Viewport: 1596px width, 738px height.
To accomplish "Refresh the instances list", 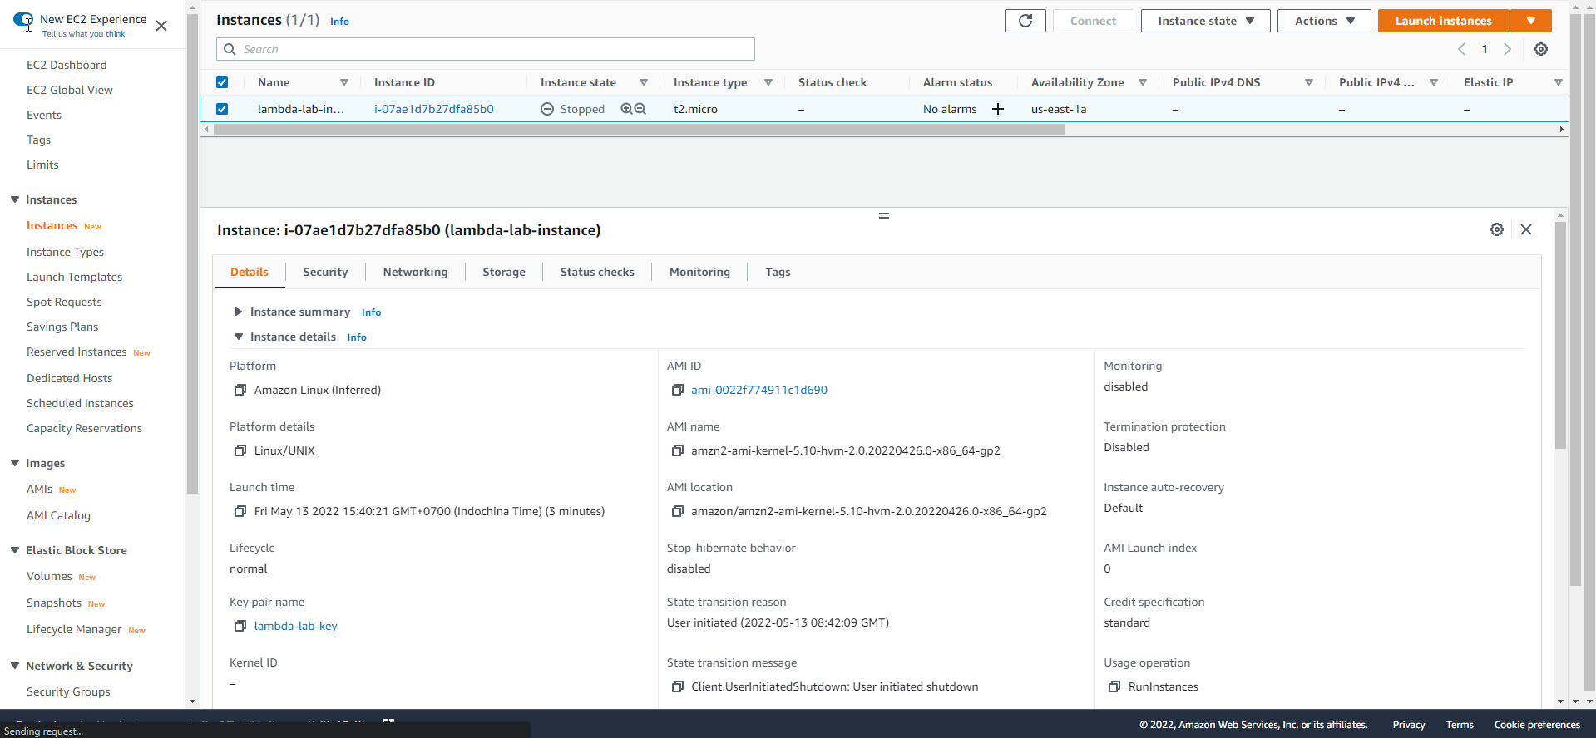I will point(1025,21).
